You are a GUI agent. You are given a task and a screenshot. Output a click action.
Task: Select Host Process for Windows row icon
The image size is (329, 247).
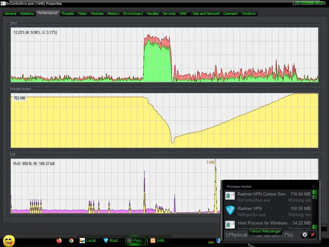pyautogui.click(x=230, y=224)
